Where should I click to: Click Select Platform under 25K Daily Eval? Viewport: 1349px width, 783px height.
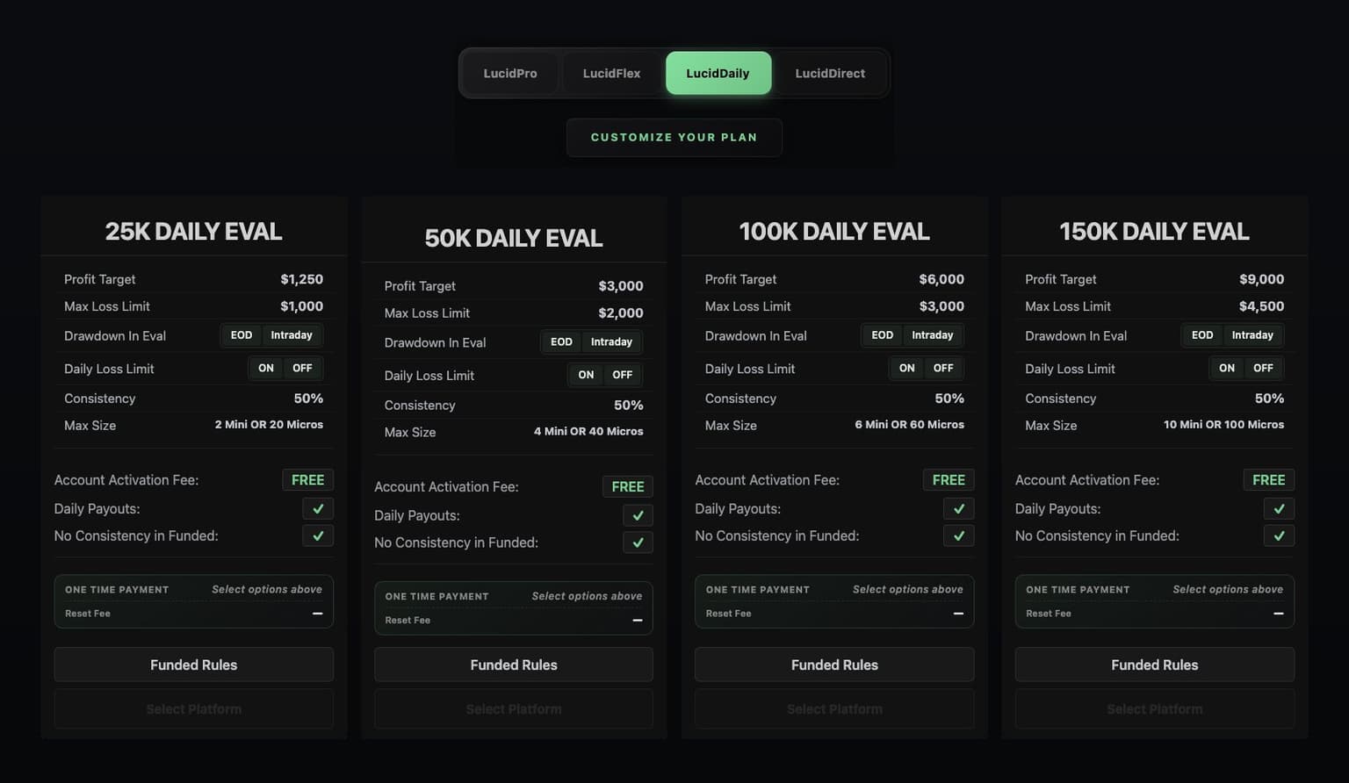(x=194, y=708)
